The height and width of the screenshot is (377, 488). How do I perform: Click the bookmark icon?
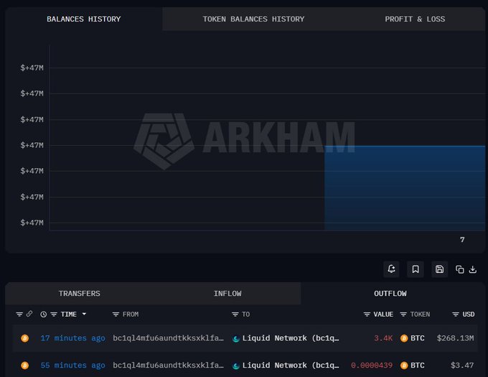(416, 269)
